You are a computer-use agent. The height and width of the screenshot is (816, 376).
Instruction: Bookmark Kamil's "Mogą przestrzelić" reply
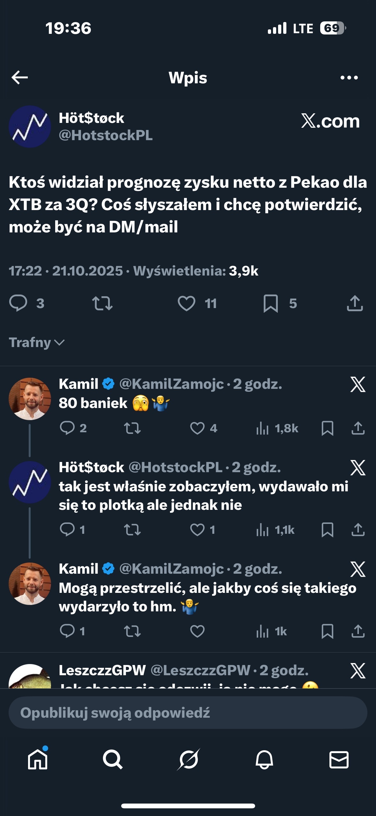328,631
